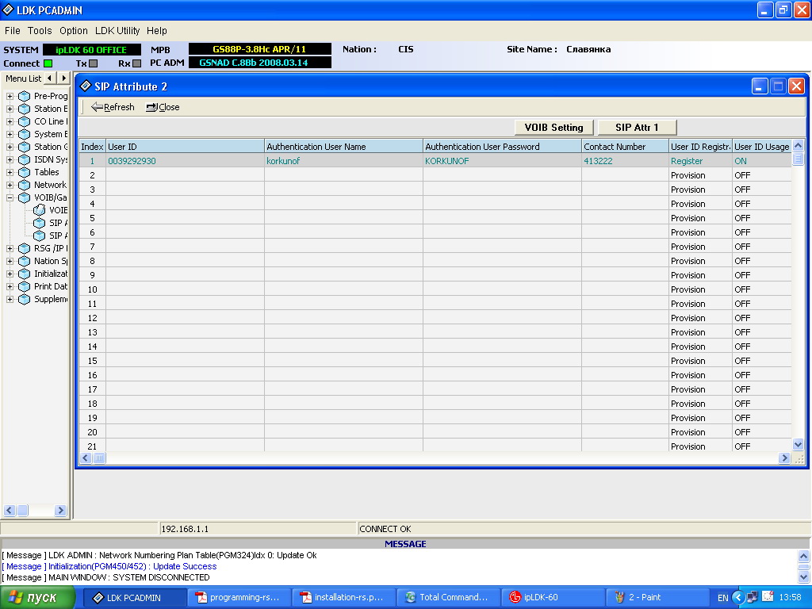Image resolution: width=812 pixels, height=609 pixels.
Task: Expand the Pre-Programmed tree node
Action: (10, 96)
